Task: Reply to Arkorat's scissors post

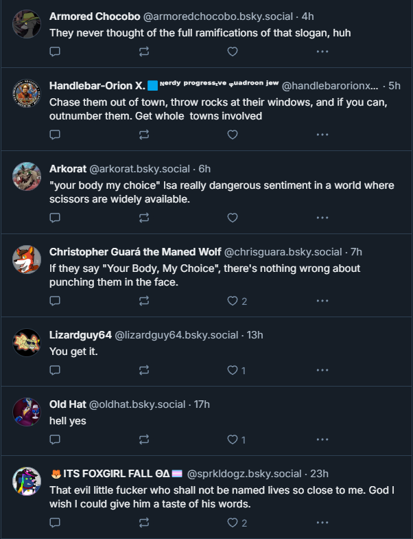Action: click(56, 218)
